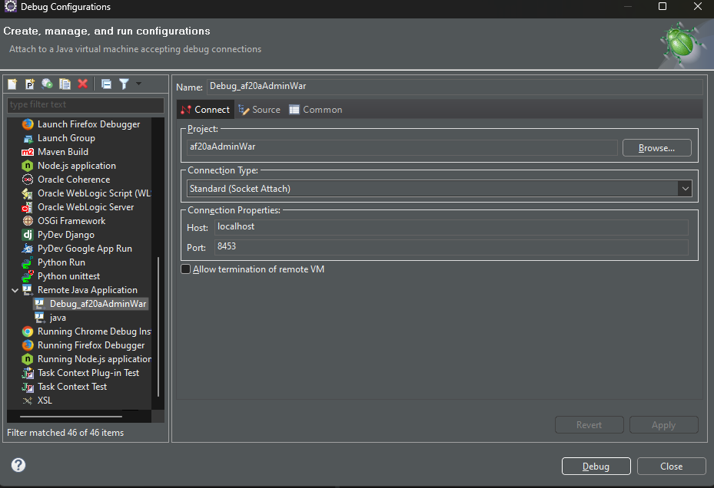Select Remote Java Application tree item
Viewport: 714px width, 488px height.
pyautogui.click(x=88, y=290)
